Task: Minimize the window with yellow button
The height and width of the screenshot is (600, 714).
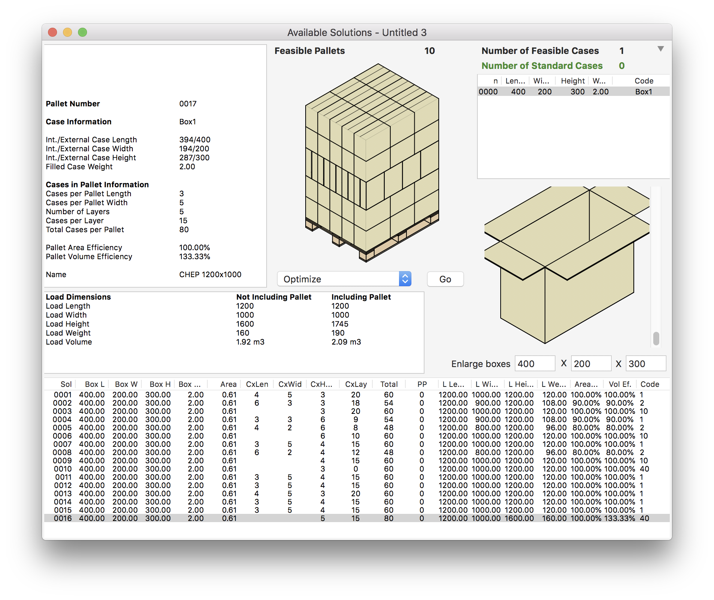Action: click(67, 32)
